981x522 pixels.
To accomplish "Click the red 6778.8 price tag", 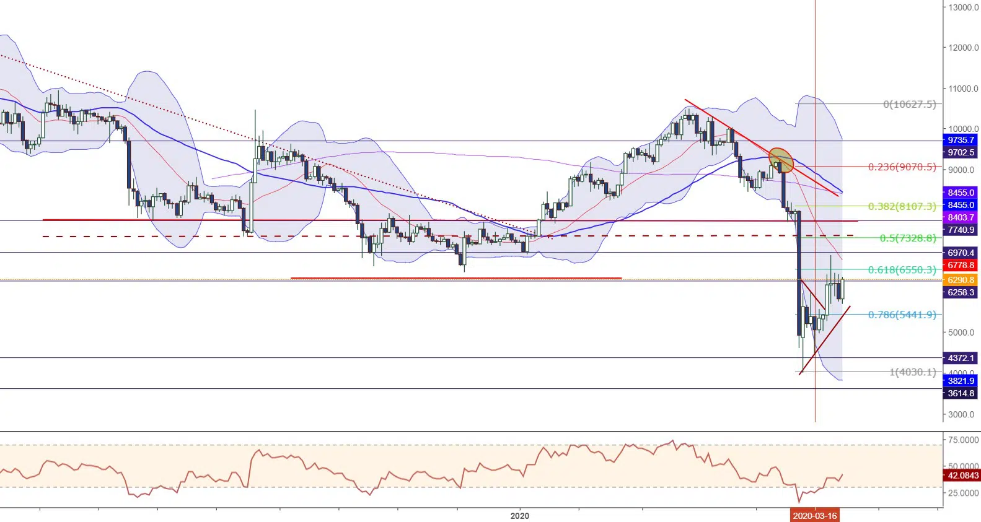I will (x=961, y=265).
